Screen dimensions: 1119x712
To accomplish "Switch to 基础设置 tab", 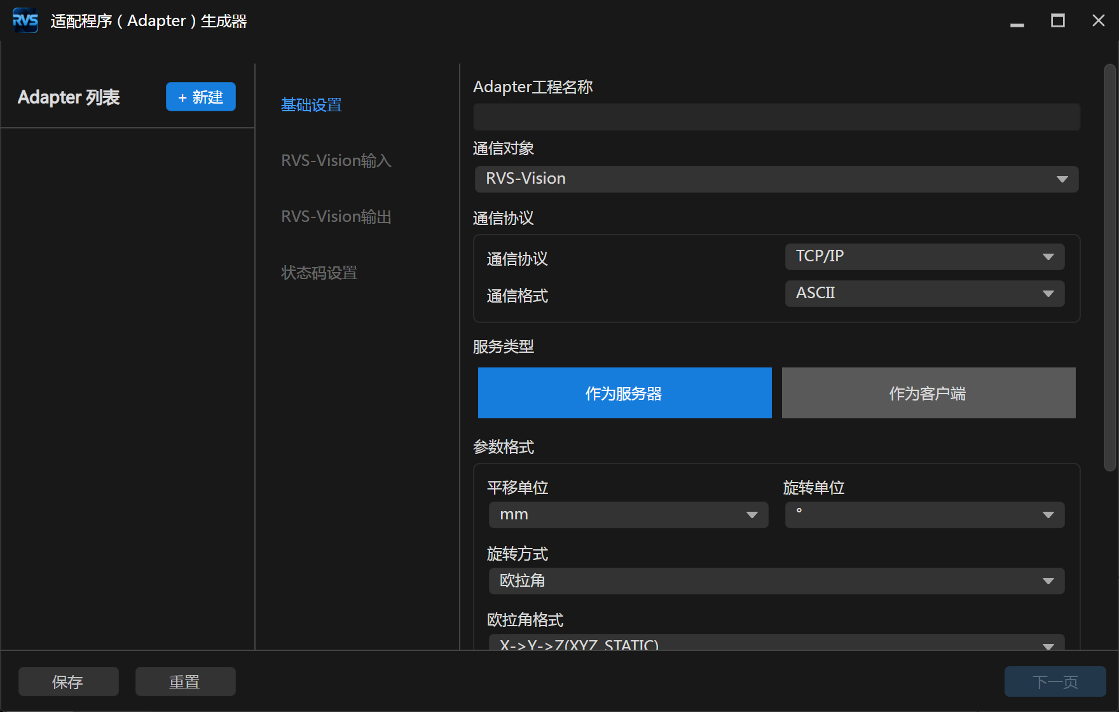I will [x=312, y=105].
